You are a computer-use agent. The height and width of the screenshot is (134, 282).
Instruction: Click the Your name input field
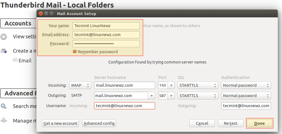[x=106, y=26]
